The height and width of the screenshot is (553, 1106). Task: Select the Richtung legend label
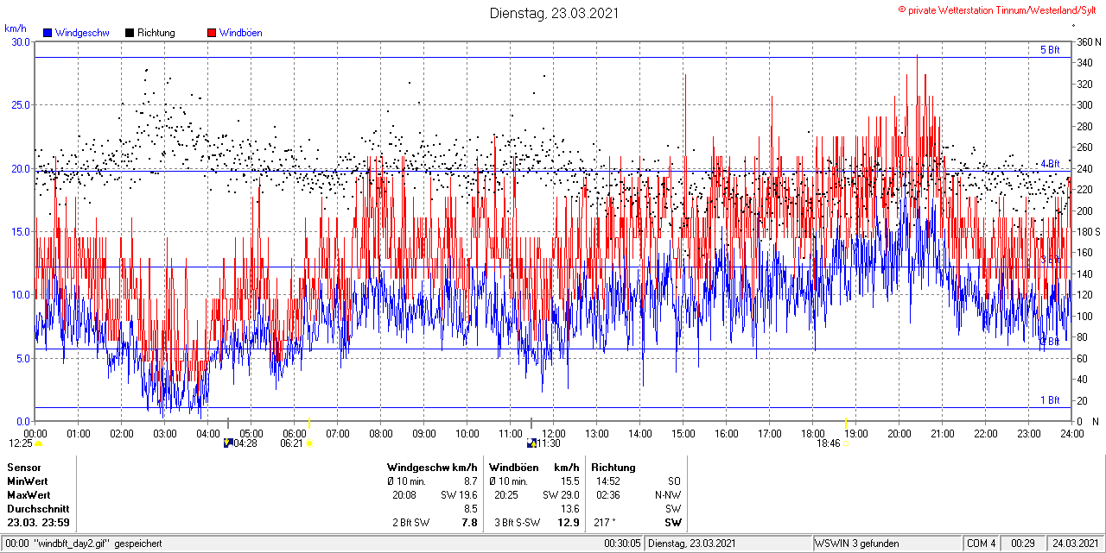coord(156,33)
